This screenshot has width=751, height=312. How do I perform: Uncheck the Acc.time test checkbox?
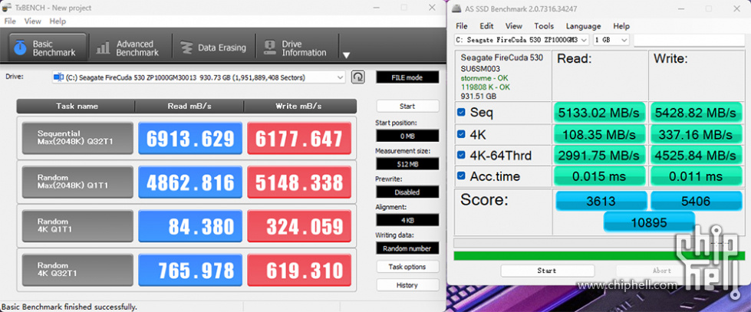click(461, 176)
